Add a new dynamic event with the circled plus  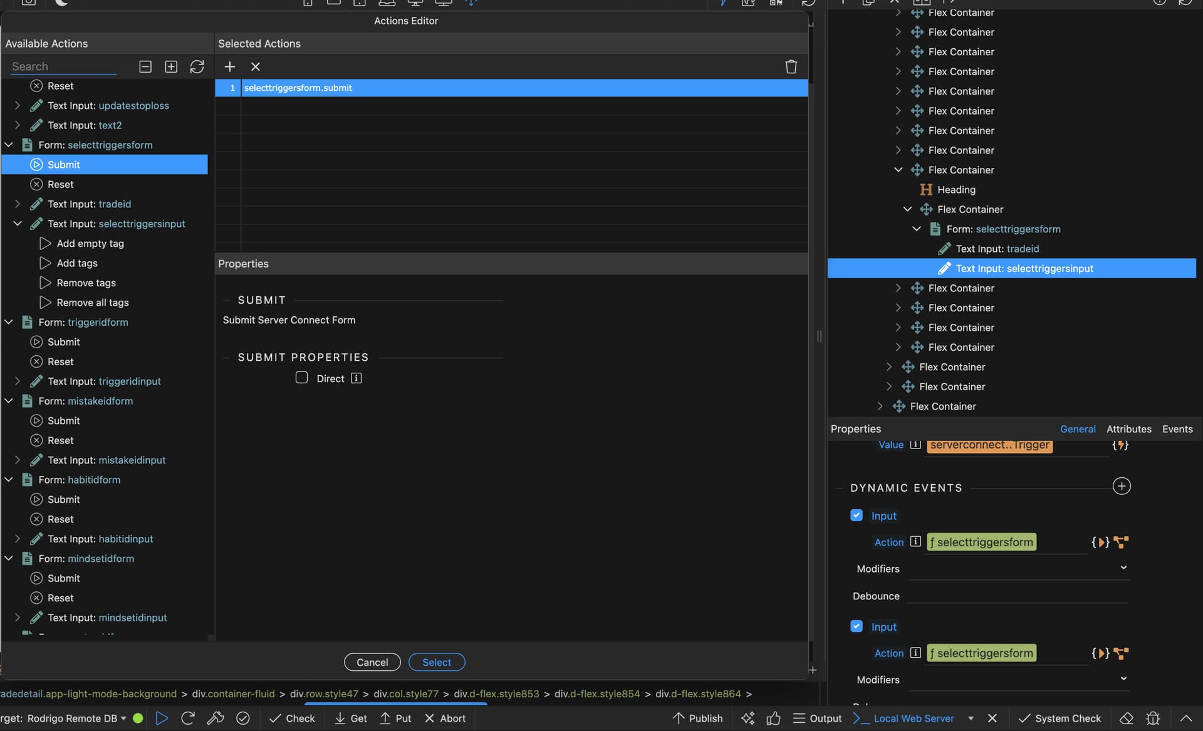click(x=1121, y=486)
